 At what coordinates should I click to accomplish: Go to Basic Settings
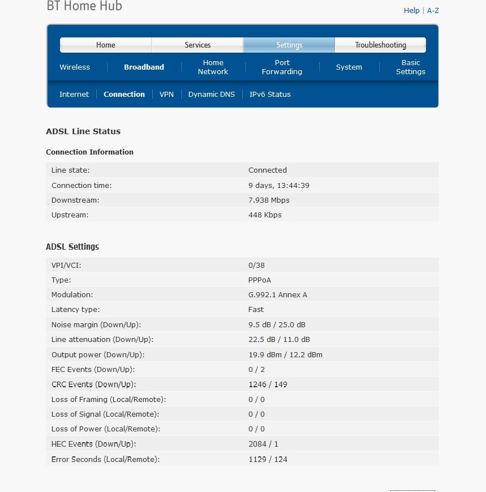coord(410,67)
